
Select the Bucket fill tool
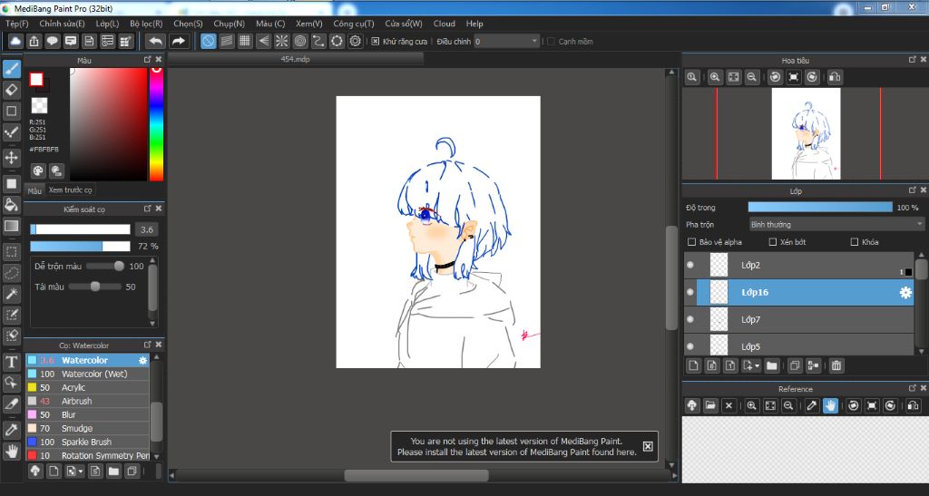(12, 204)
